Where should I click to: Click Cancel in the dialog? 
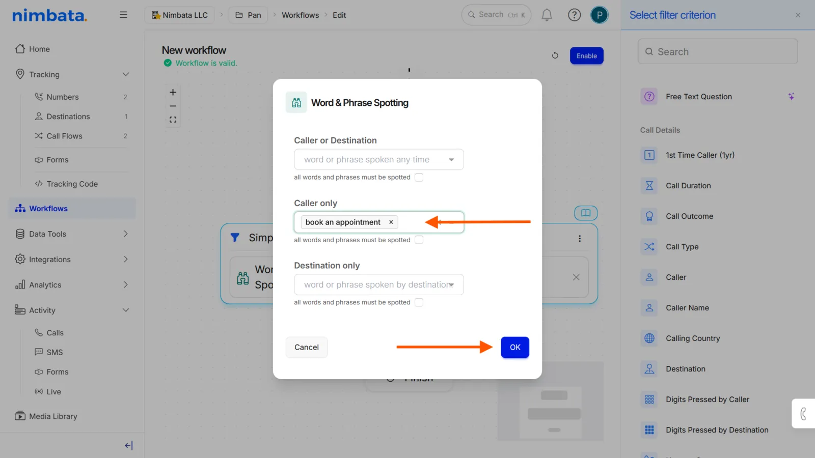point(306,347)
